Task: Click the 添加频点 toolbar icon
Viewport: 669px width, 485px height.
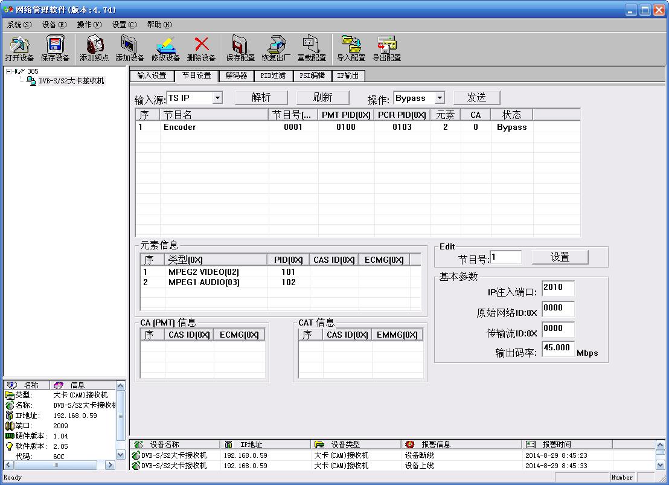Action: [x=94, y=45]
